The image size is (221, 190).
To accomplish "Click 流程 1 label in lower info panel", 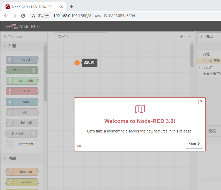I will 213,131.
